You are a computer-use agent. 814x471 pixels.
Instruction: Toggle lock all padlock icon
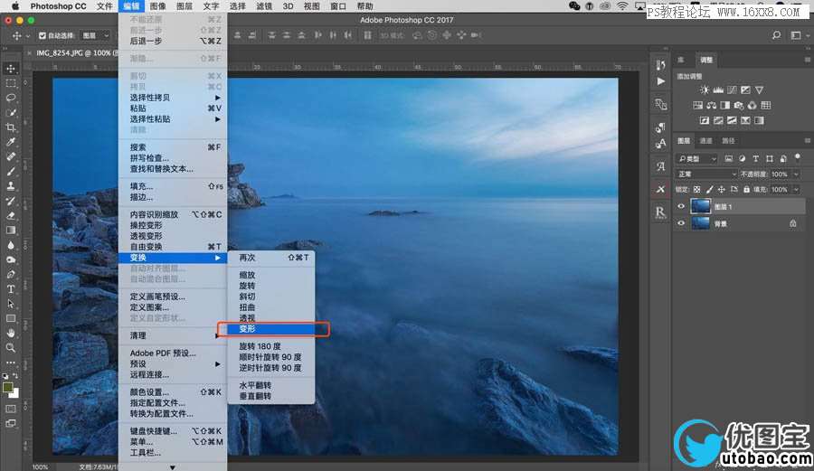(x=746, y=189)
